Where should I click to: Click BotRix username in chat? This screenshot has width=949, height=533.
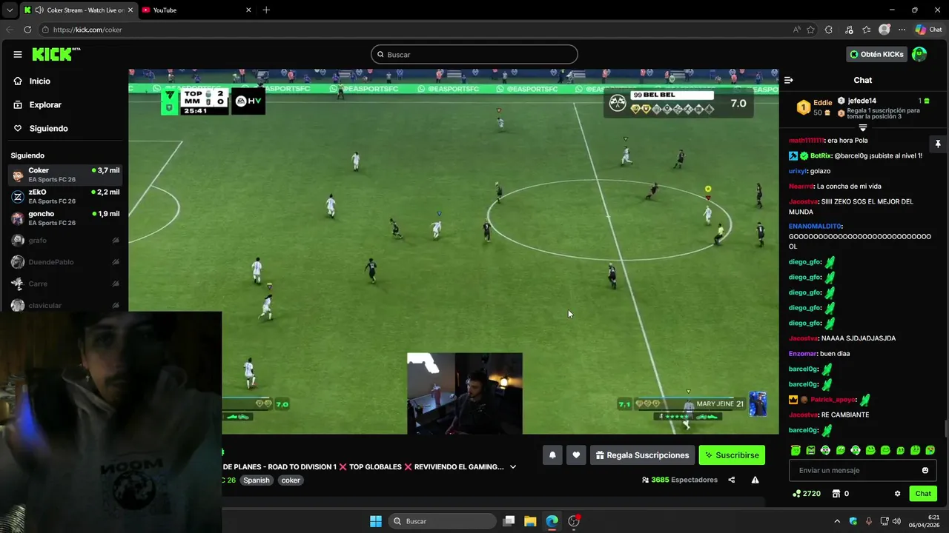coord(820,156)
